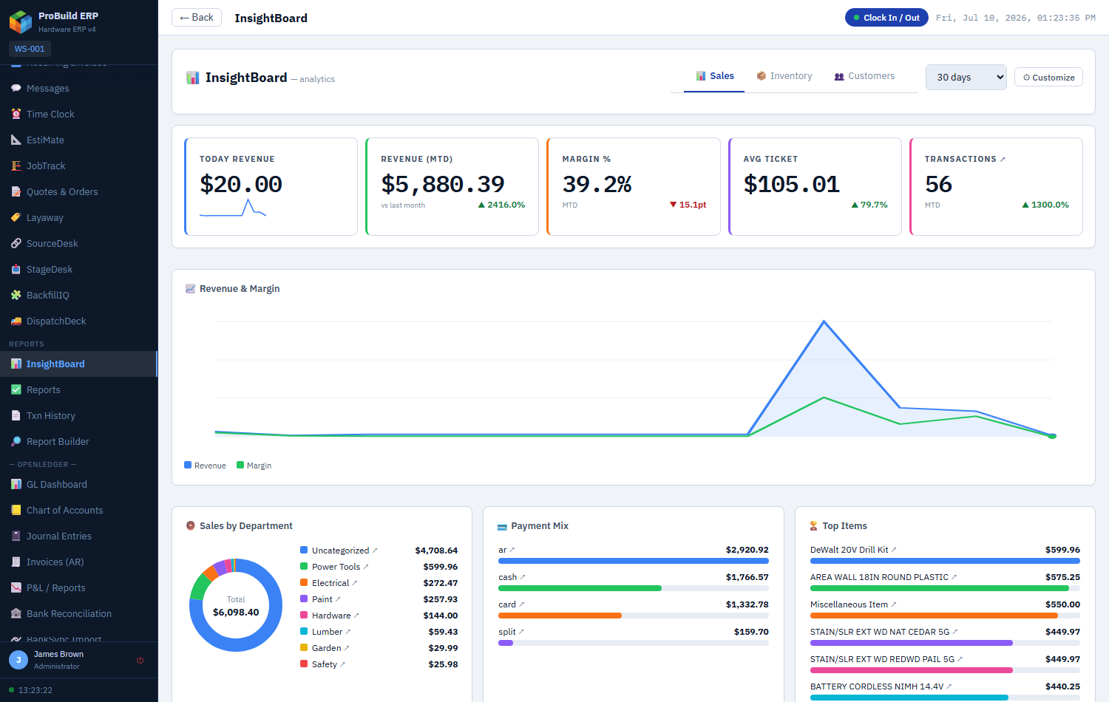Click the EstiMate ruler icon

click(16, 140)
